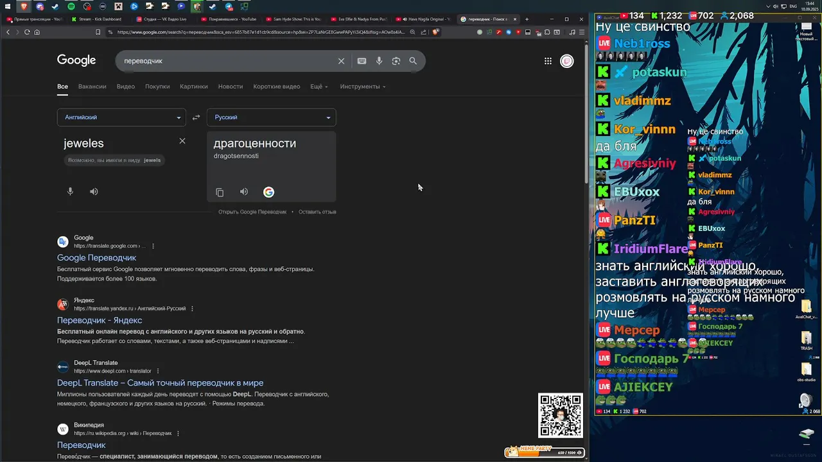Click the browser address bar URL
This screenshot has height=462, width=822.
(x=261, y=32)
